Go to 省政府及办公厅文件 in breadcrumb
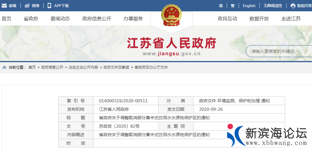The height and width of the screenshot is (152, 312). 151,67
